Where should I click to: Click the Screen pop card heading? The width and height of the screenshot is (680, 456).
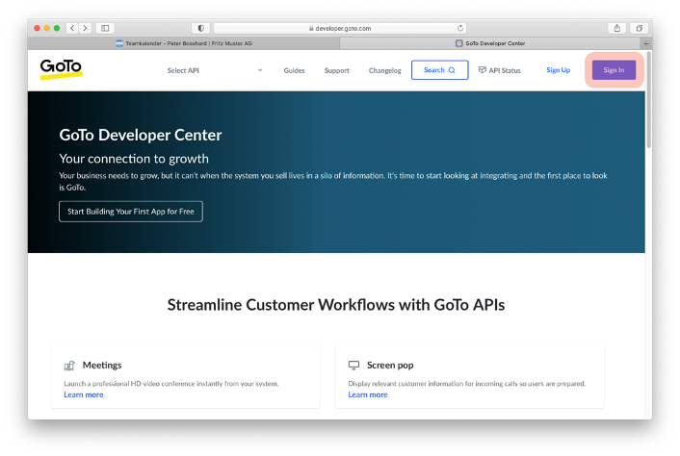(390, 365)
